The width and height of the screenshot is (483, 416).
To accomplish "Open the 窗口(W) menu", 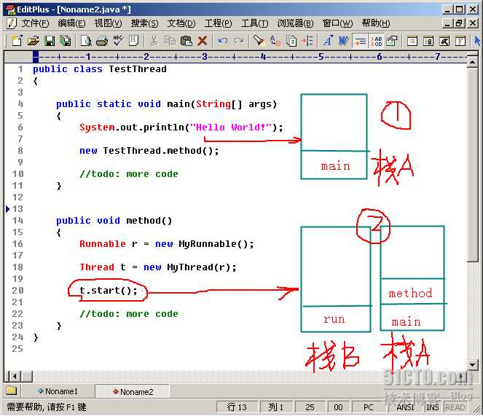I will (x=337, y=23).
